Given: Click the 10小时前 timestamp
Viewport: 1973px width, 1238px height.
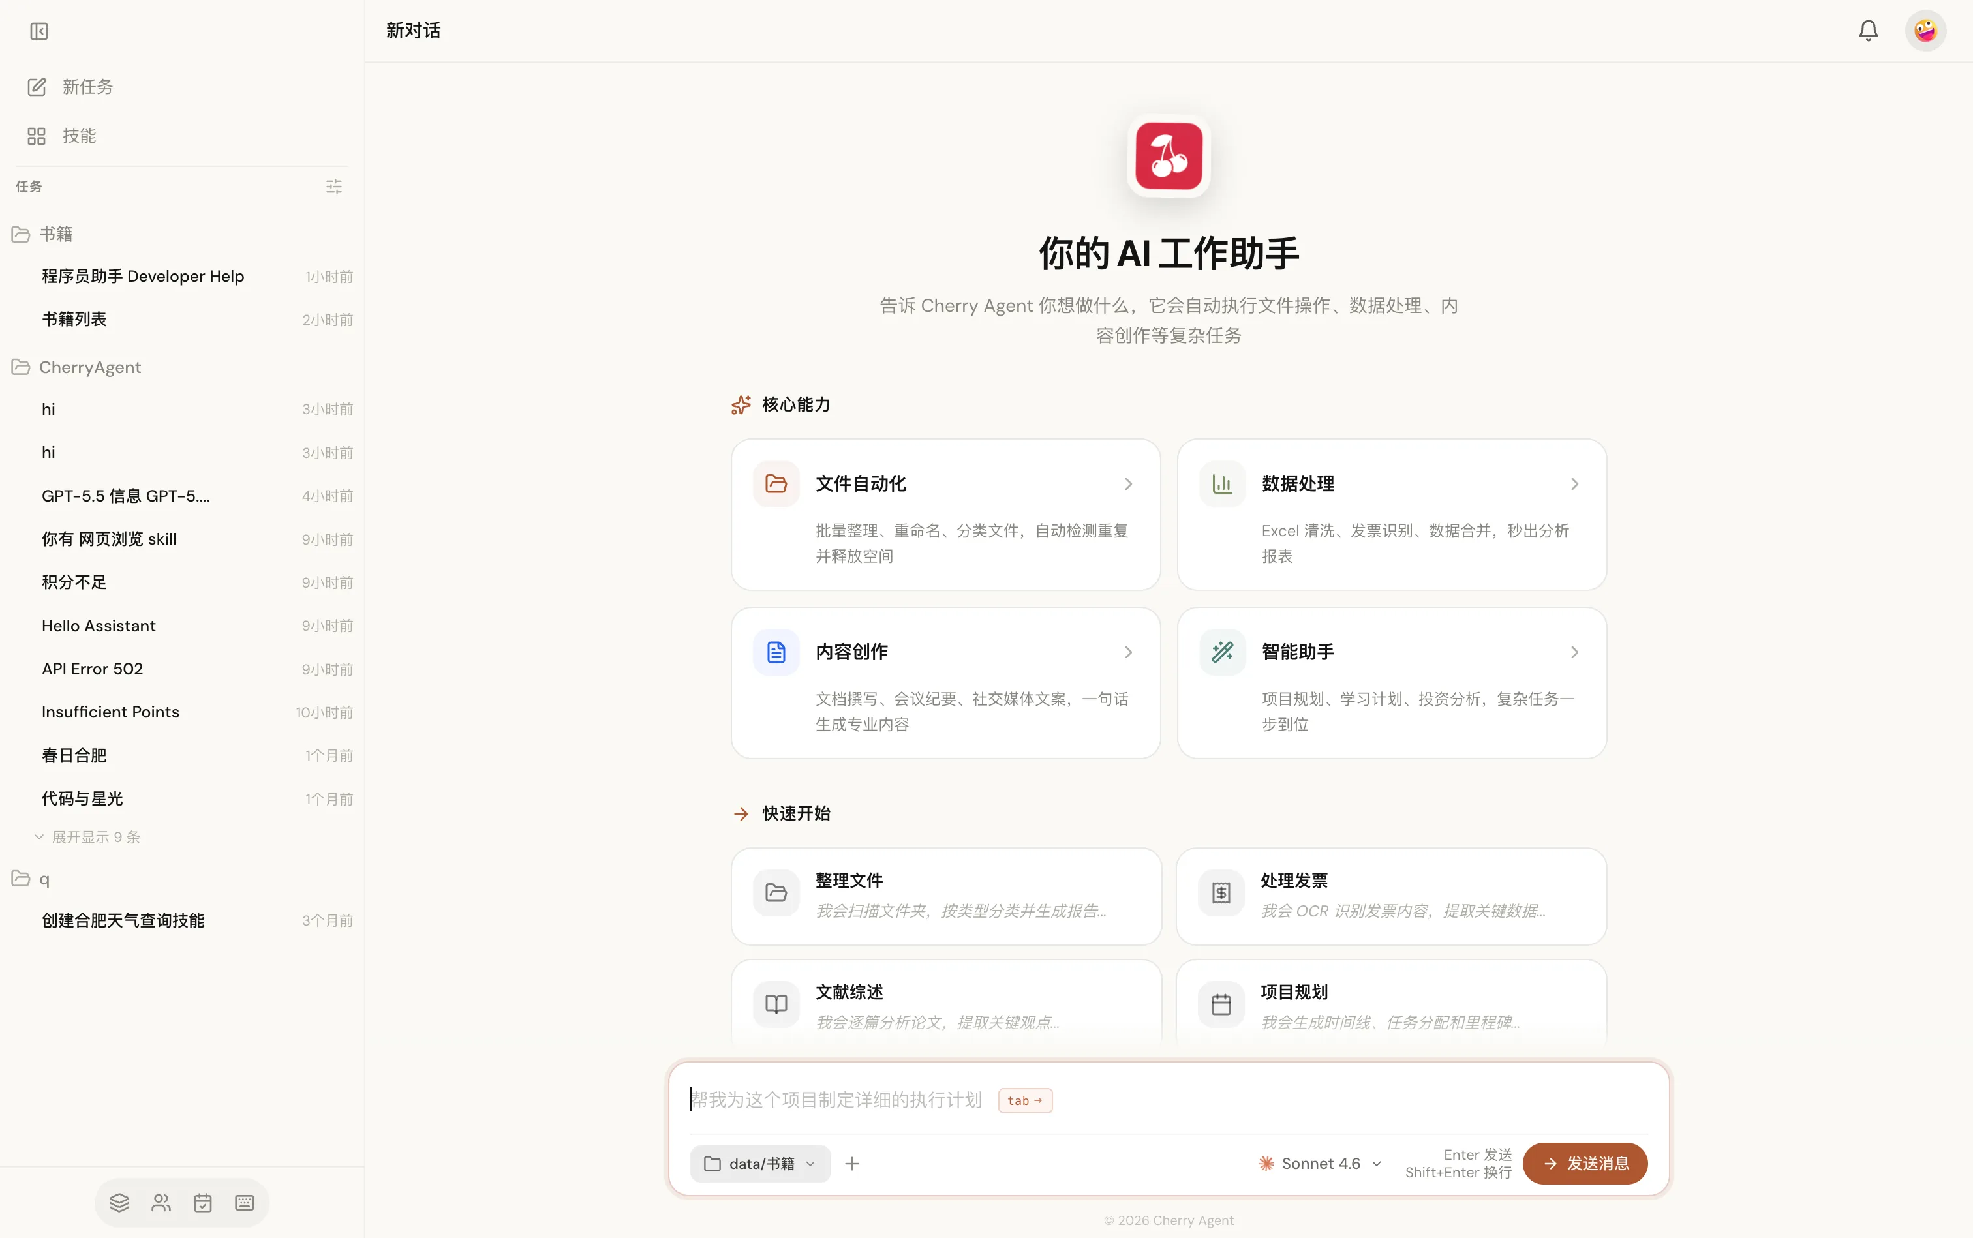Looking at the screenshot, I should pyautogui.click(x=324, y=712).
